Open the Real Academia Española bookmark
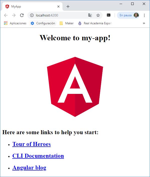This screenshot has height=177, width=150. tap(95, 23)
